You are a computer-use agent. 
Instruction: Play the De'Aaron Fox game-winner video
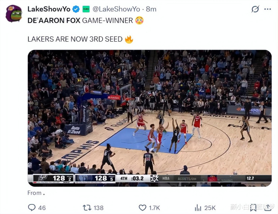[150, 118]
